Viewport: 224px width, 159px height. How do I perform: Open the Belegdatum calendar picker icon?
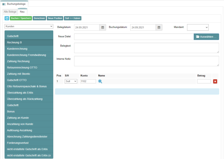103,27
